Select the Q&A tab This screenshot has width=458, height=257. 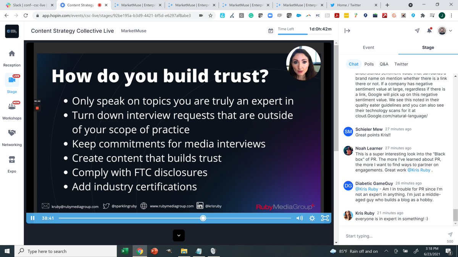coord(384,64)
